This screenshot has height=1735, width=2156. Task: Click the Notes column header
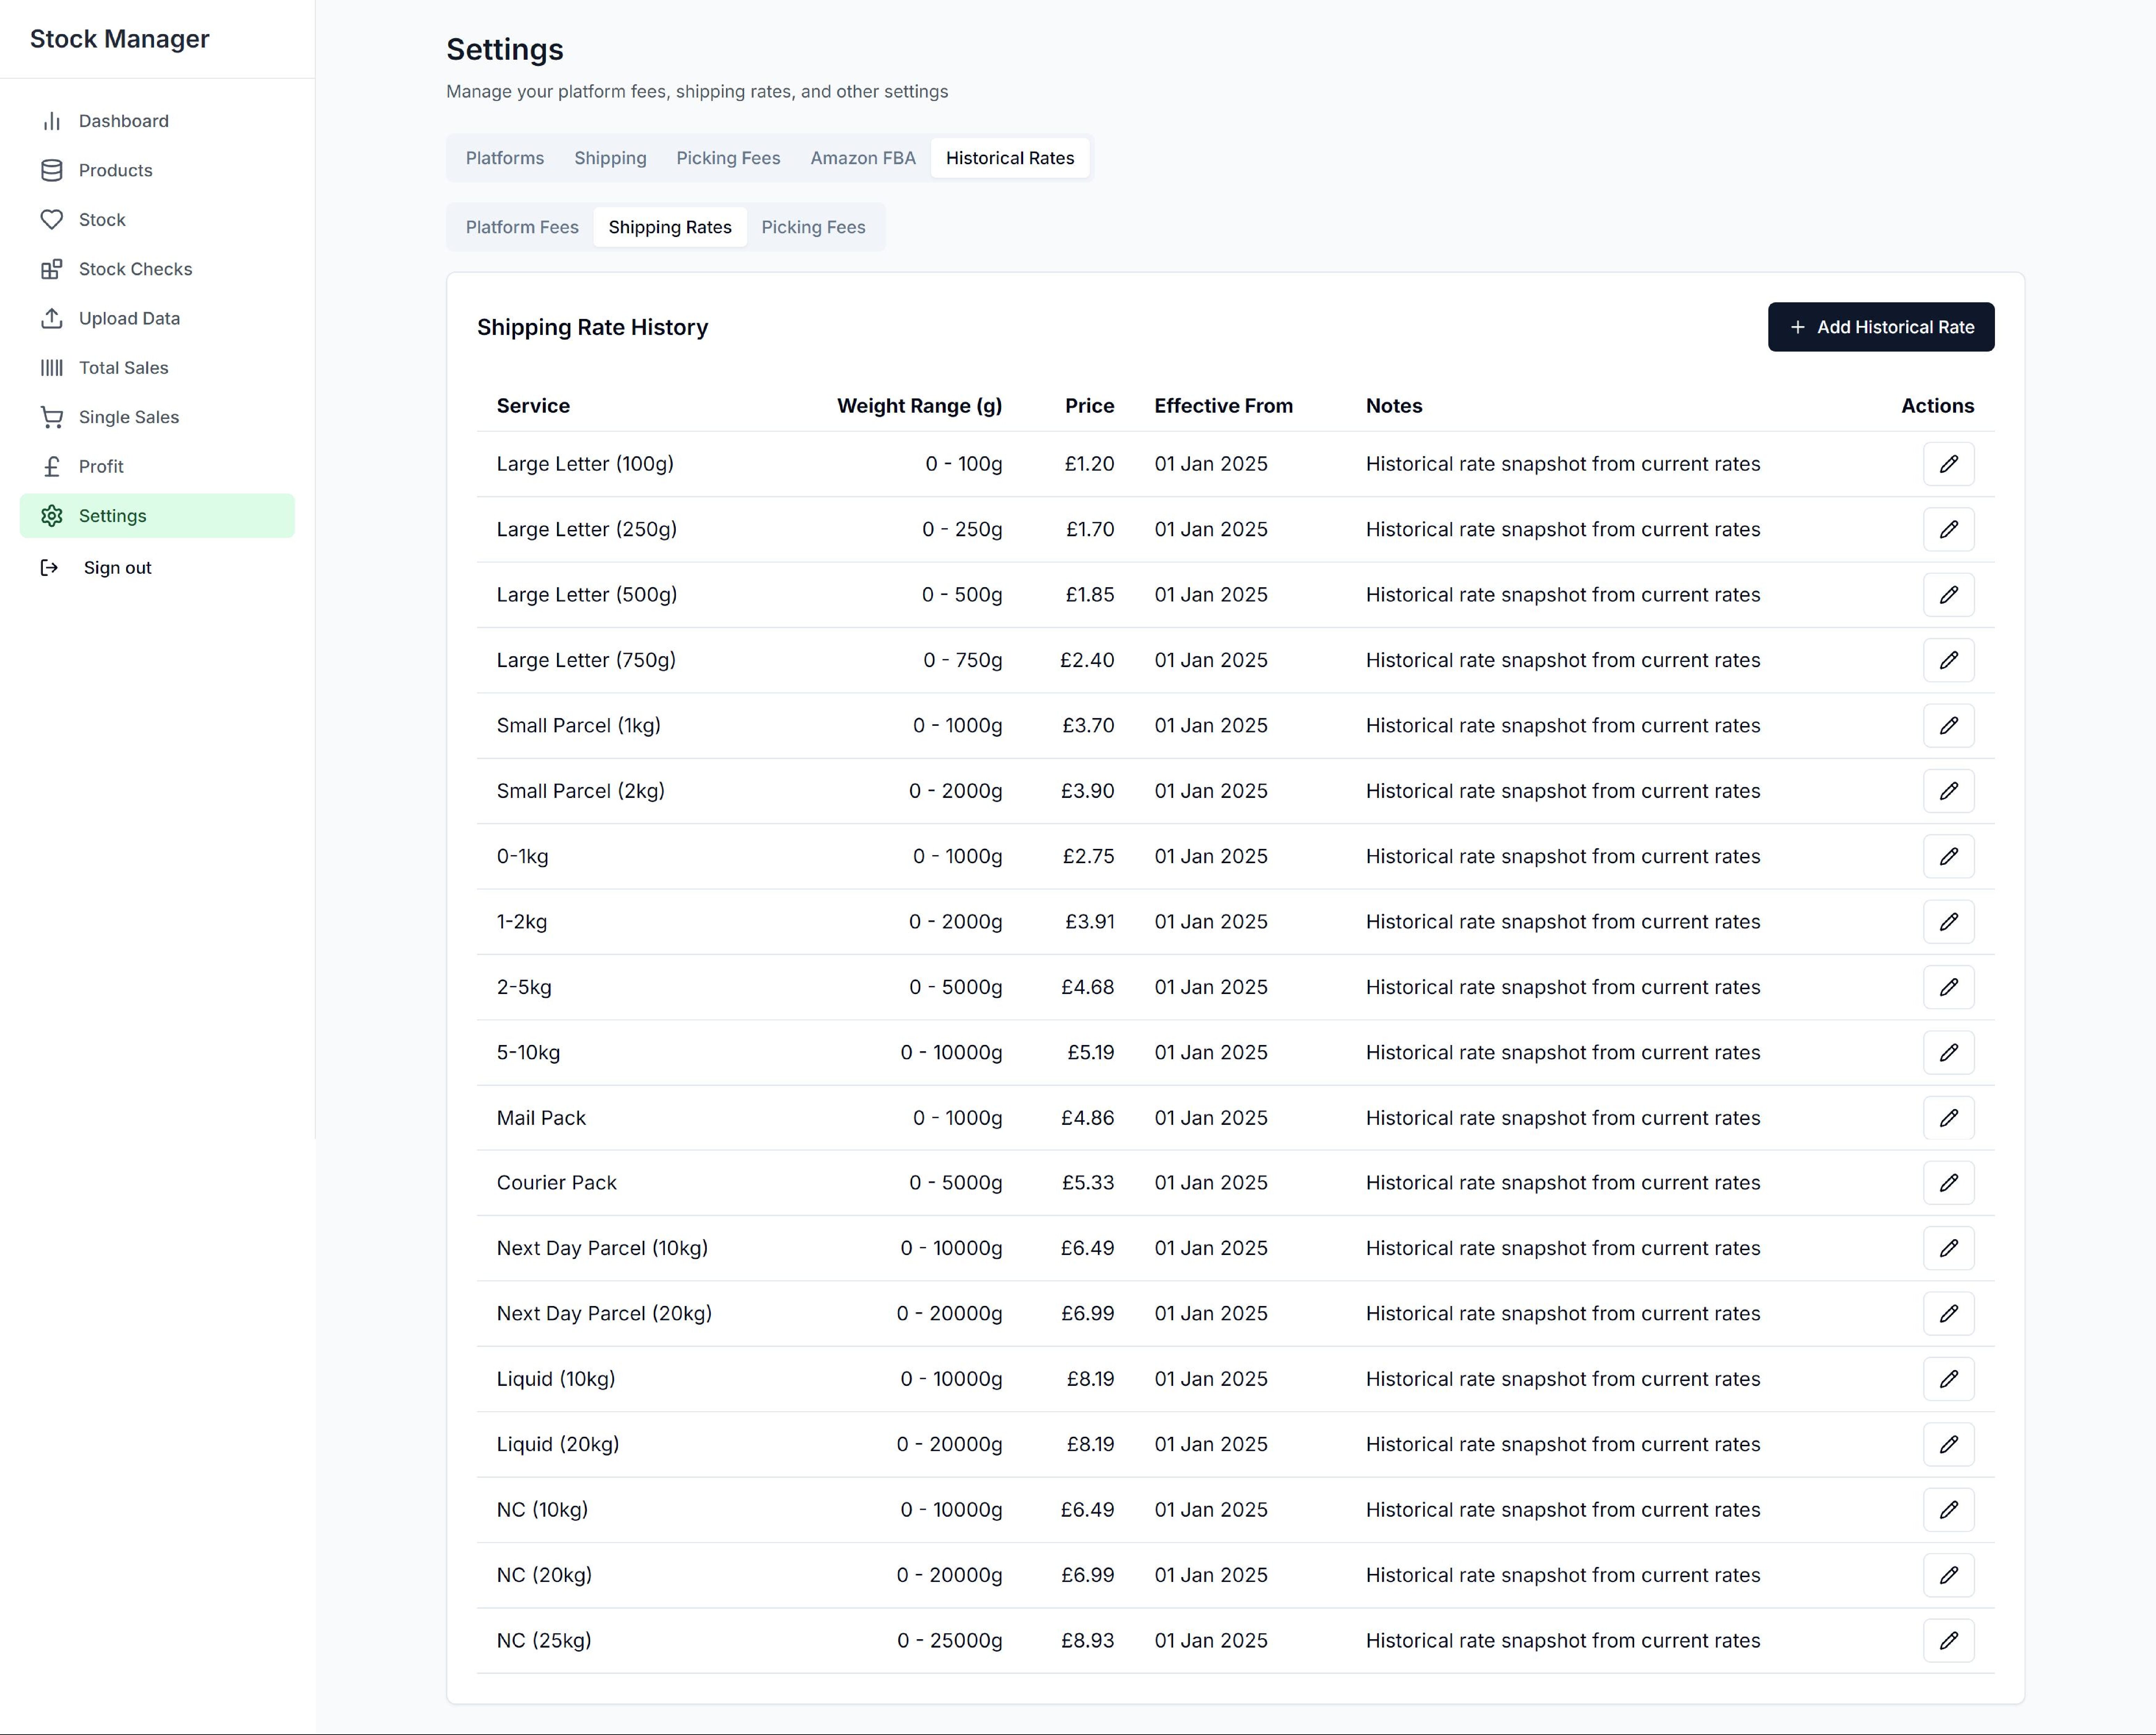1394,406
